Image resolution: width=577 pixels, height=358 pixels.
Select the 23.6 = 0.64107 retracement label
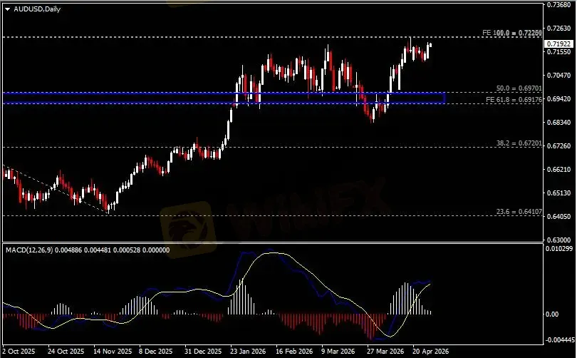519,212
